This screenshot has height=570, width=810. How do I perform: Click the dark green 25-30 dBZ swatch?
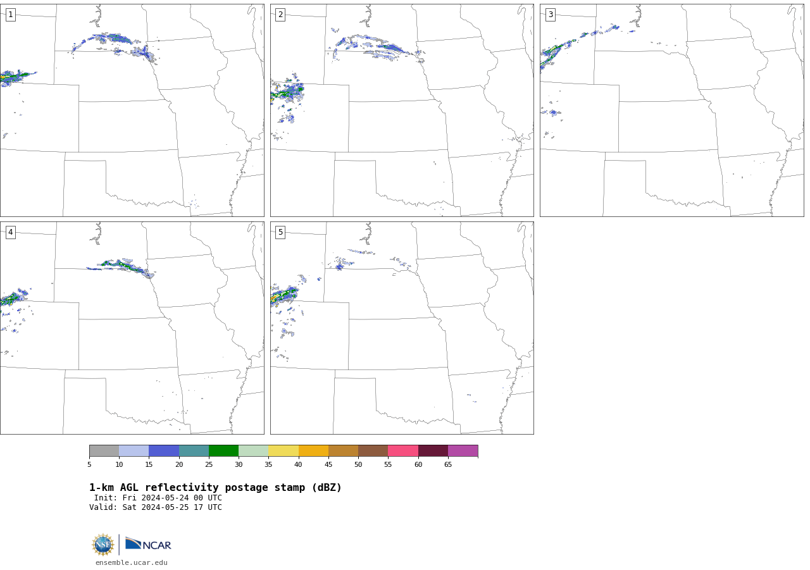point(223,450)
